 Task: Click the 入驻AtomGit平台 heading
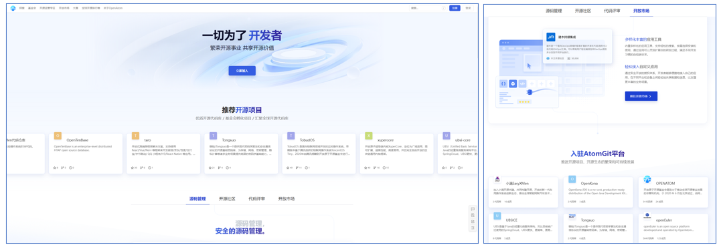coord(598,153)
